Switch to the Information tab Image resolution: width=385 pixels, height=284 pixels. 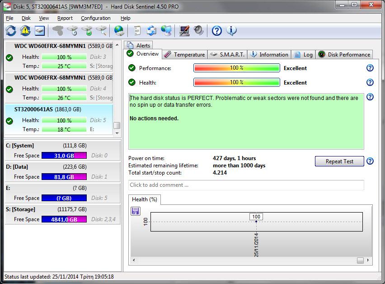pos(269,55)
